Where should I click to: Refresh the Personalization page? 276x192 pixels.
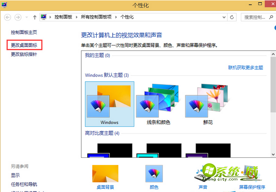232,17
